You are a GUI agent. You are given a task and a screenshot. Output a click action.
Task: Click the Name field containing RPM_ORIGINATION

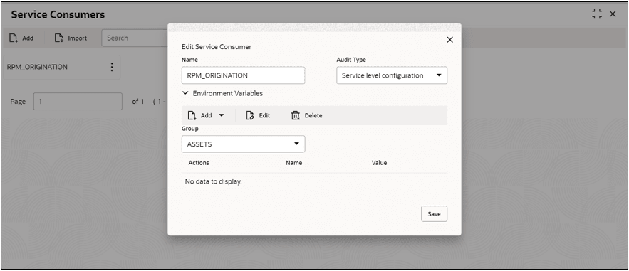click(x=243, y=75)
